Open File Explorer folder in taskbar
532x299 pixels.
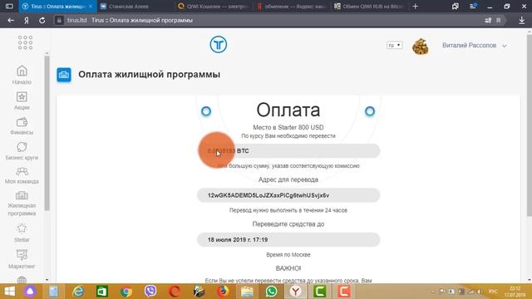tap(247, 292)
